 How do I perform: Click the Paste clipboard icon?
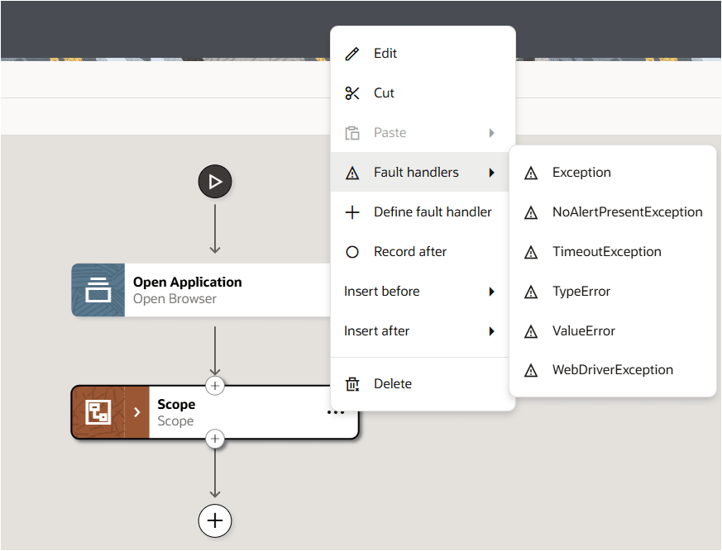coord(353,132)
